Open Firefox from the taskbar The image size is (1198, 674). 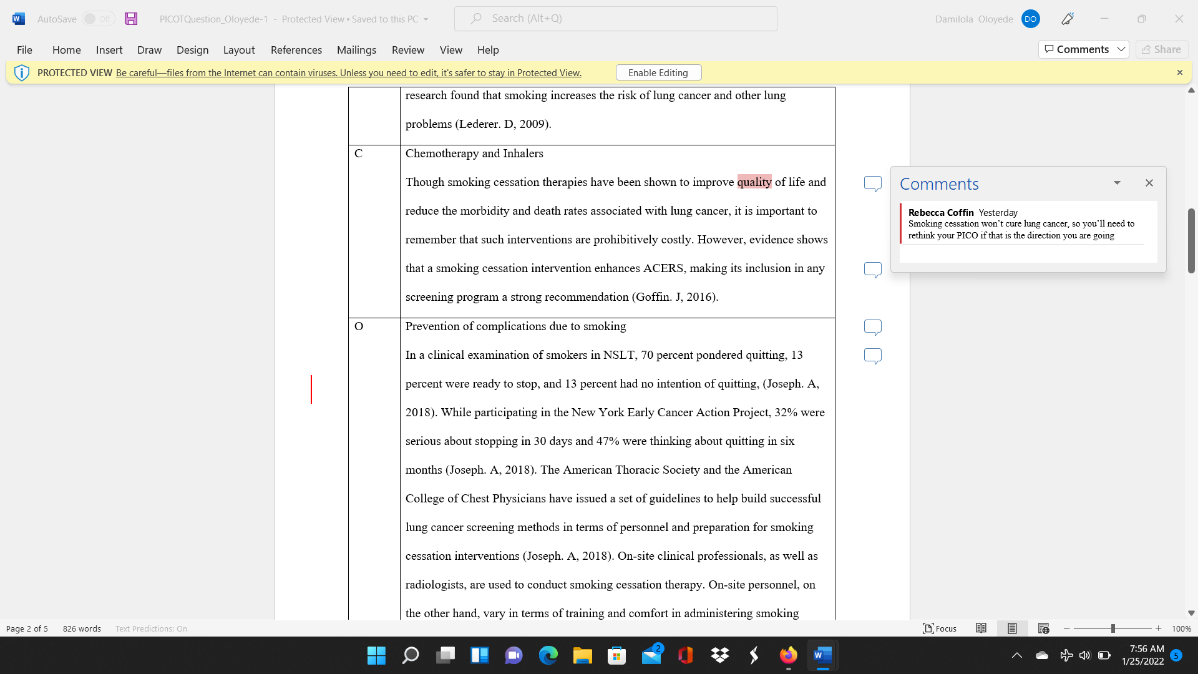click(x=788, y=655)
